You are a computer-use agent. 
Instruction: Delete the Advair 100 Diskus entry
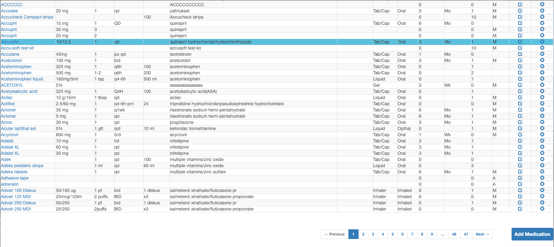[542, 190]
